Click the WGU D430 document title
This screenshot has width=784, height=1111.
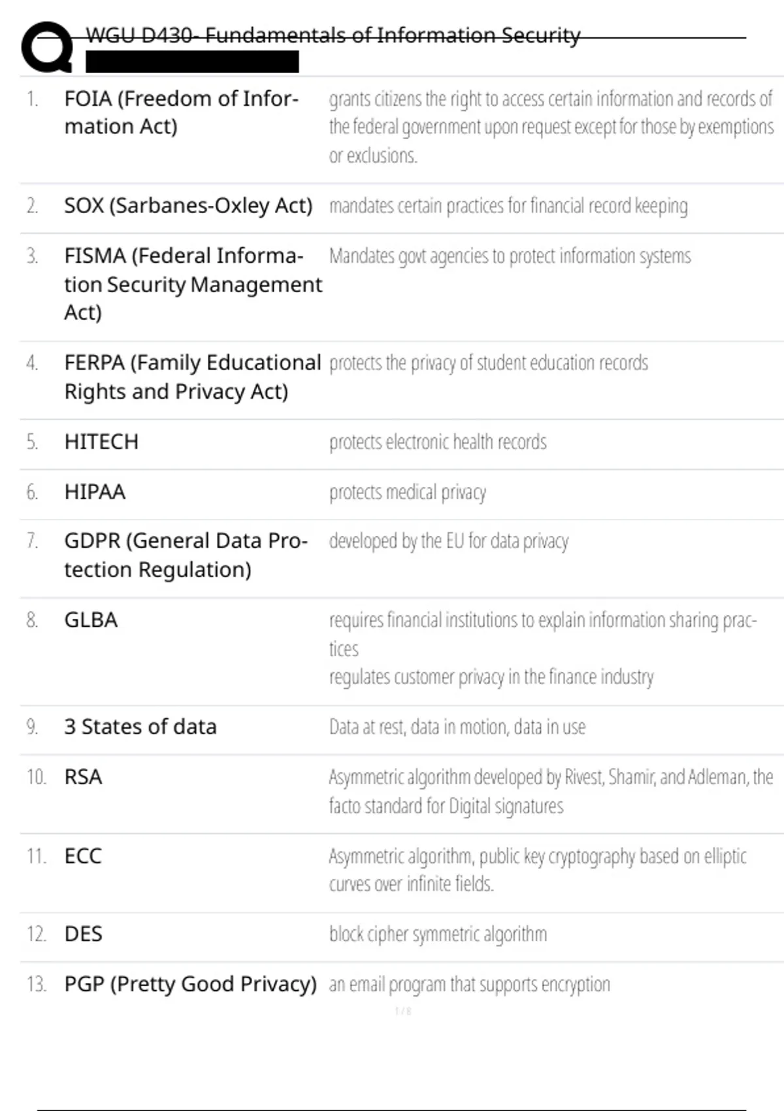pyautogui.click(x=333, y=35)
